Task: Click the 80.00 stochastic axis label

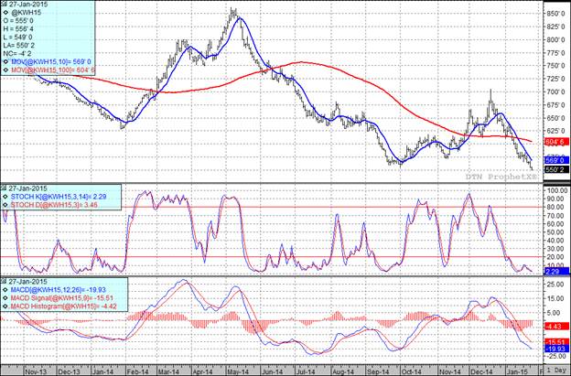Action: (x=556, y=207)
